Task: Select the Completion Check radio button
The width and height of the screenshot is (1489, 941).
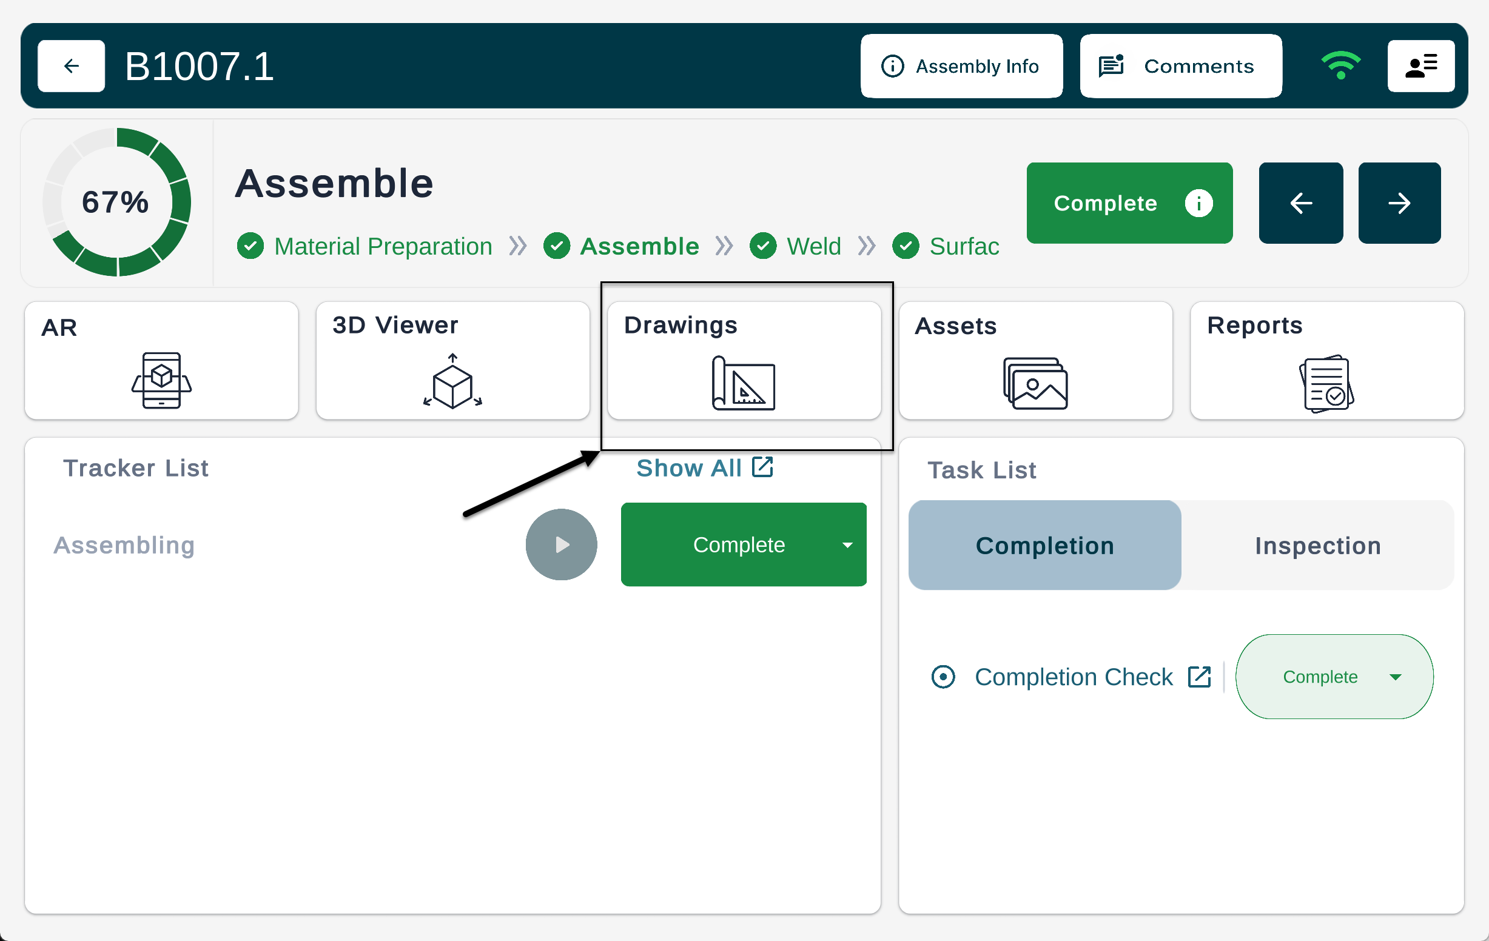Action: coord(943,677)
